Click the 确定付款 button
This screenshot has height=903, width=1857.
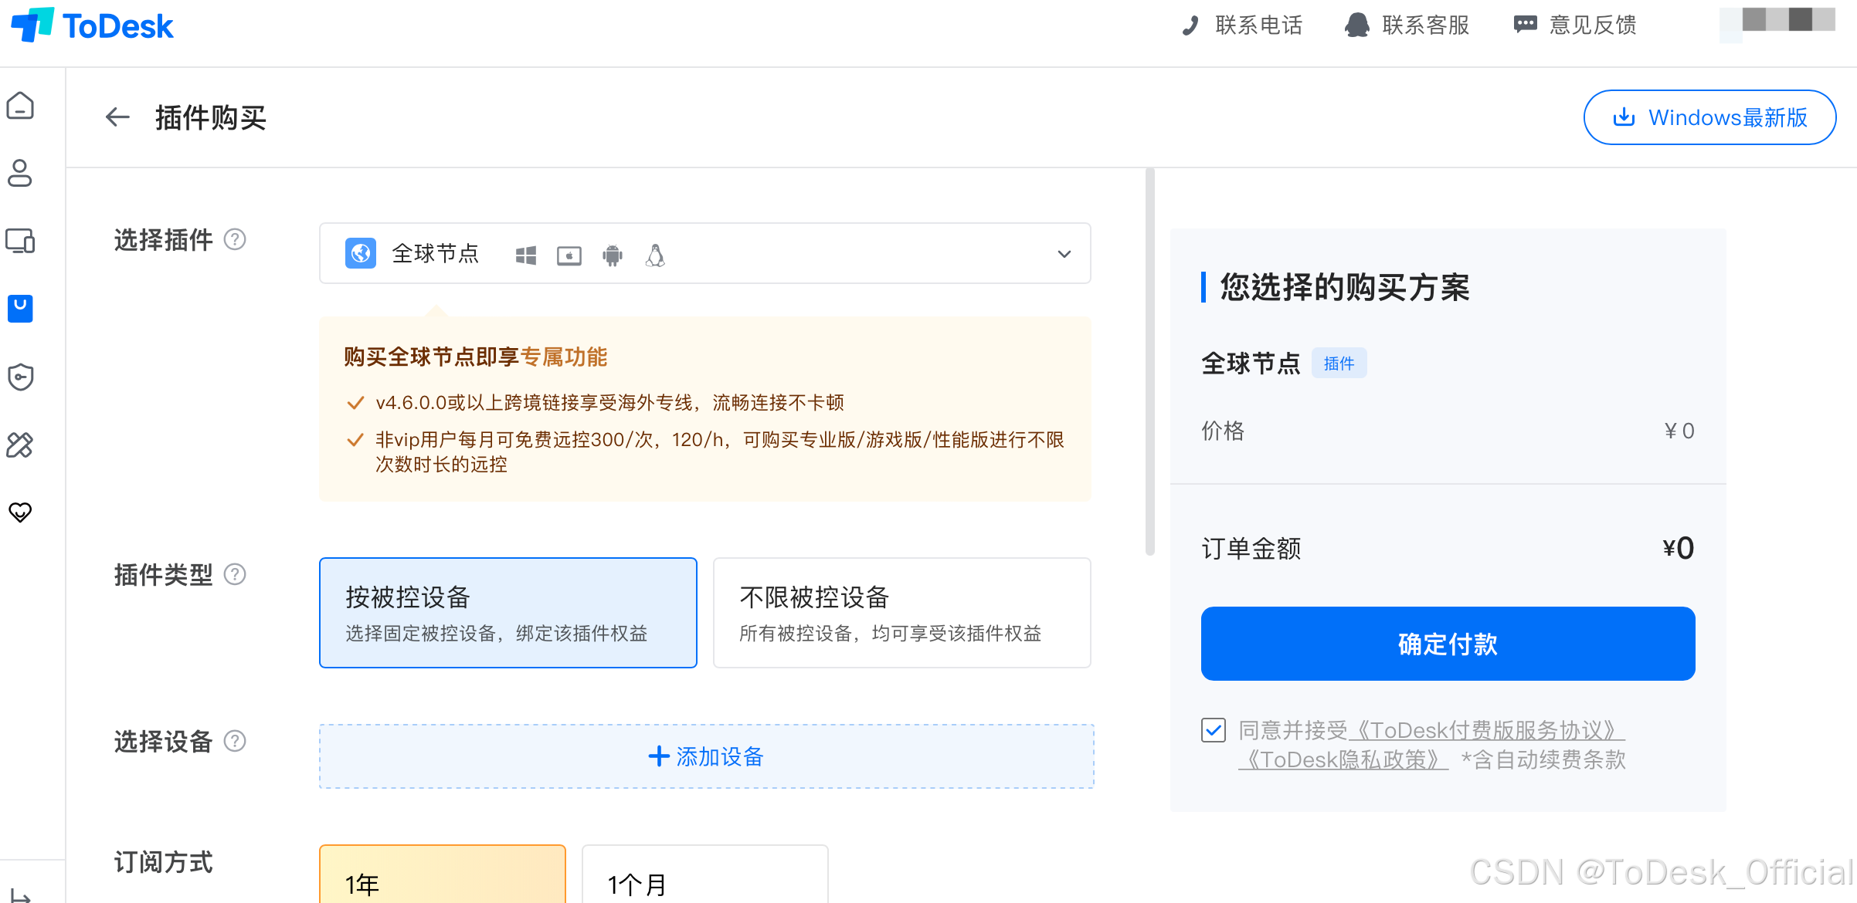[x=1448, y=644]
